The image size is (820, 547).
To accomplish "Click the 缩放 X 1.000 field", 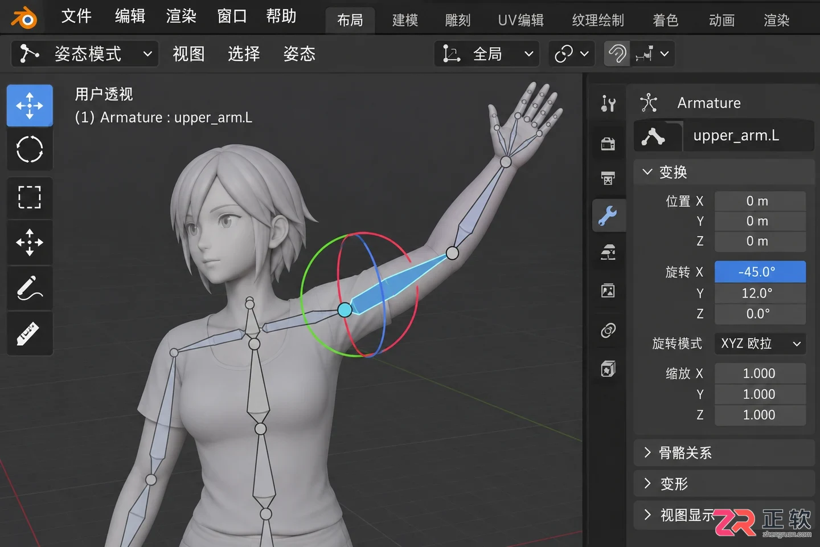I will (760, 374).
